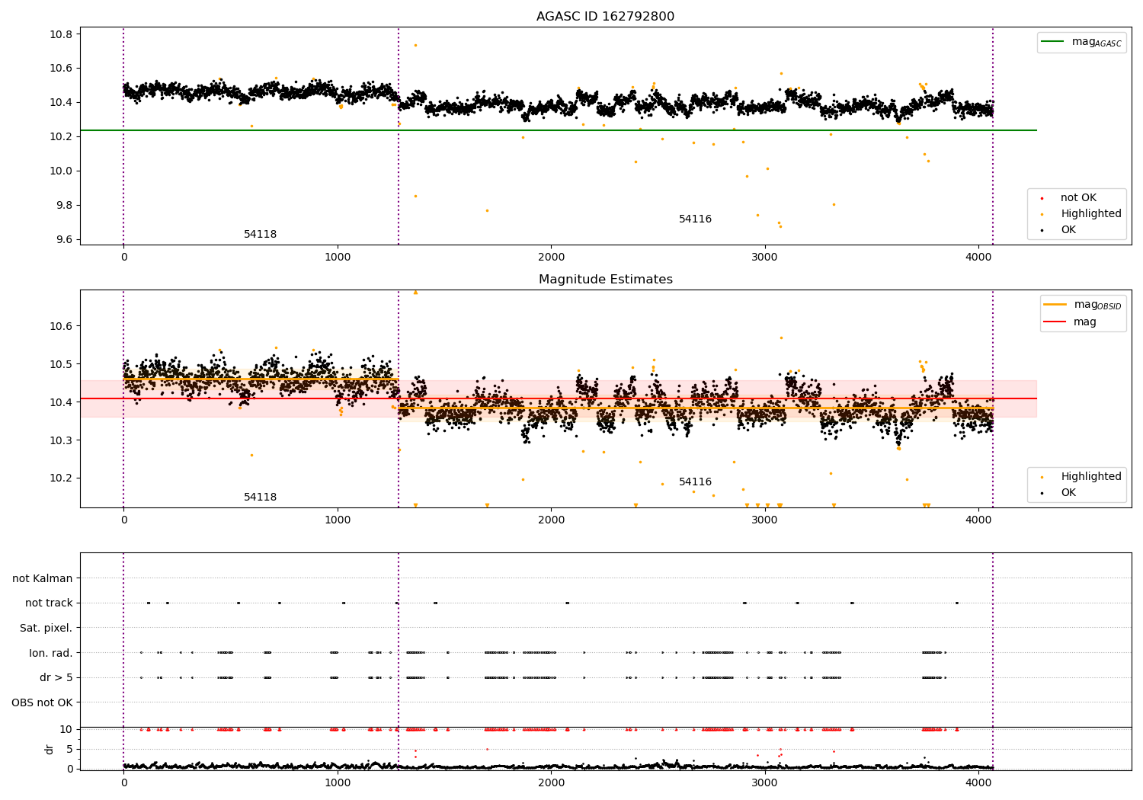Select 'Highlighted' legend entry in middle plot
This screenshot has width=1143, height=800.
point(1091,477)
